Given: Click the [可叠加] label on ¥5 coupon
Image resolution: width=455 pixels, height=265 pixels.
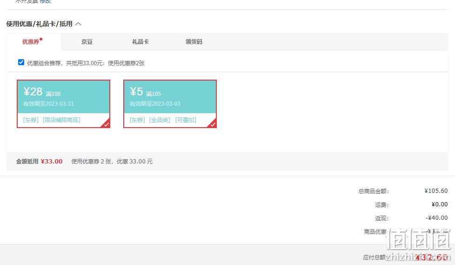Looking at the screenshot, I should (x=186, y=120).
